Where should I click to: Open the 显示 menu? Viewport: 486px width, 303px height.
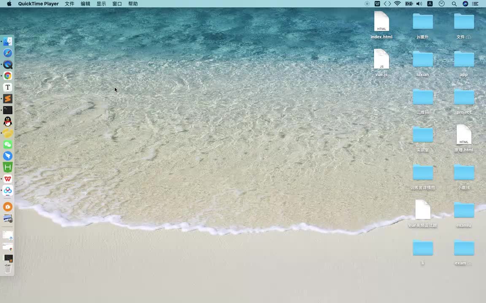(x=101, y=4)
